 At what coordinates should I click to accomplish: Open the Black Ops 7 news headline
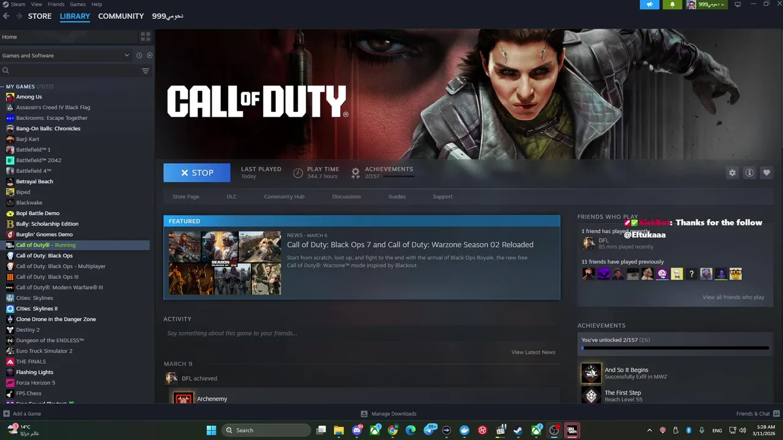pyautogui.click(x=410, y=244)
